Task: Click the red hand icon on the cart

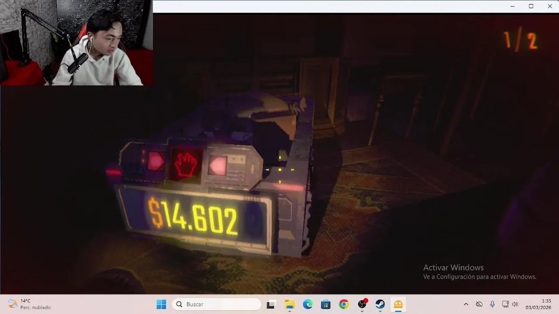Action: coord(186,165)
